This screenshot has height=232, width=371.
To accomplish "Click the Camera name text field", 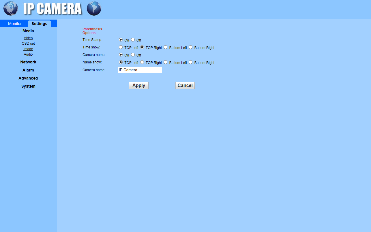I will click(140, 70).
